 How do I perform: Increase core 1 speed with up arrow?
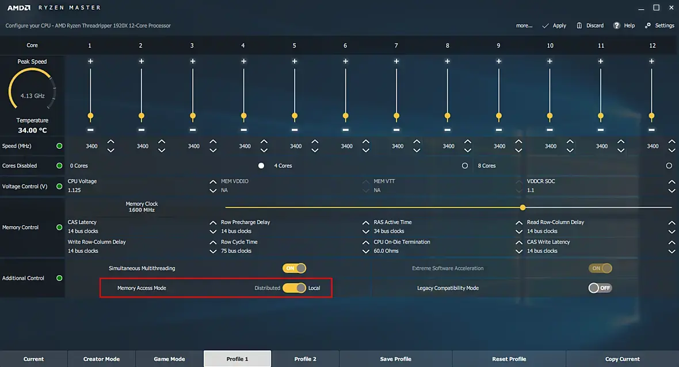pos(111,142)
